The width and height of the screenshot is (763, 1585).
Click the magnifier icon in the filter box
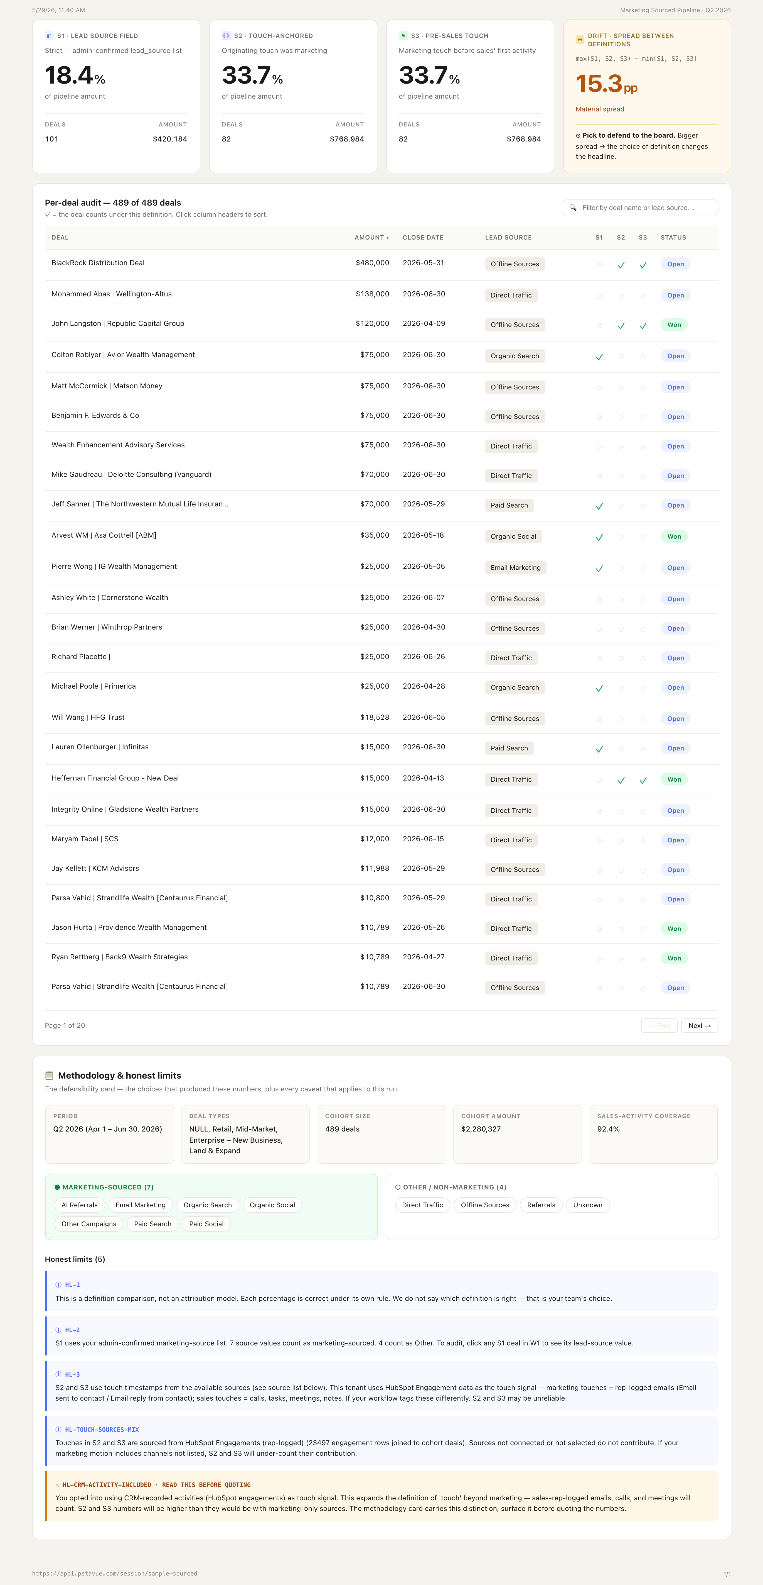[573, 208]
